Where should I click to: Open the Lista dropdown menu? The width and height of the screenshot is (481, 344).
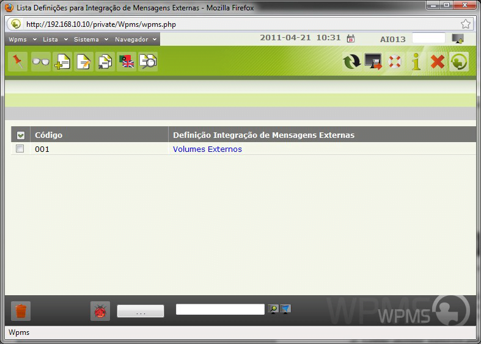point(55,39)
